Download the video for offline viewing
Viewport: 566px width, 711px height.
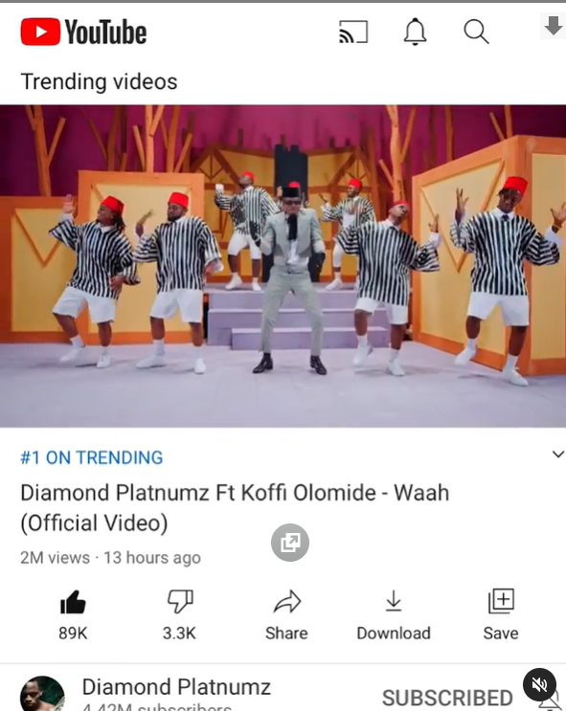[394, 614]
